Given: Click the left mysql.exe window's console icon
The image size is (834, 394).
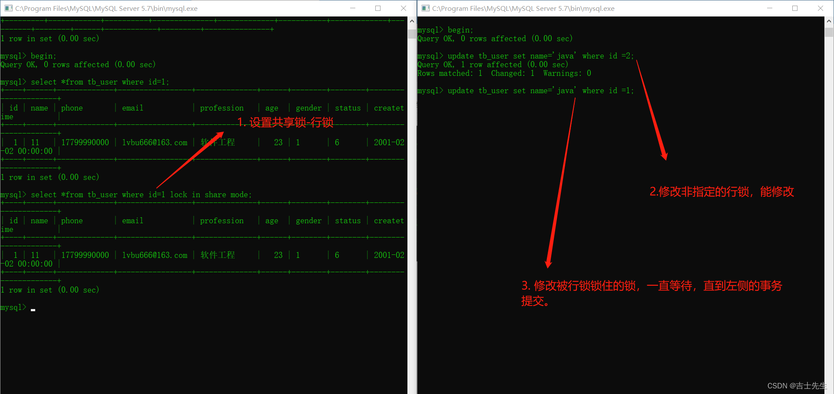Looking at the screenshot, I should pyautogui.click(x=8, y=8).
